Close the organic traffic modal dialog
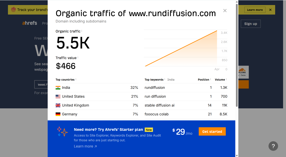The width and height of the screenshot is (286, 157). click(x=225, y=11)
